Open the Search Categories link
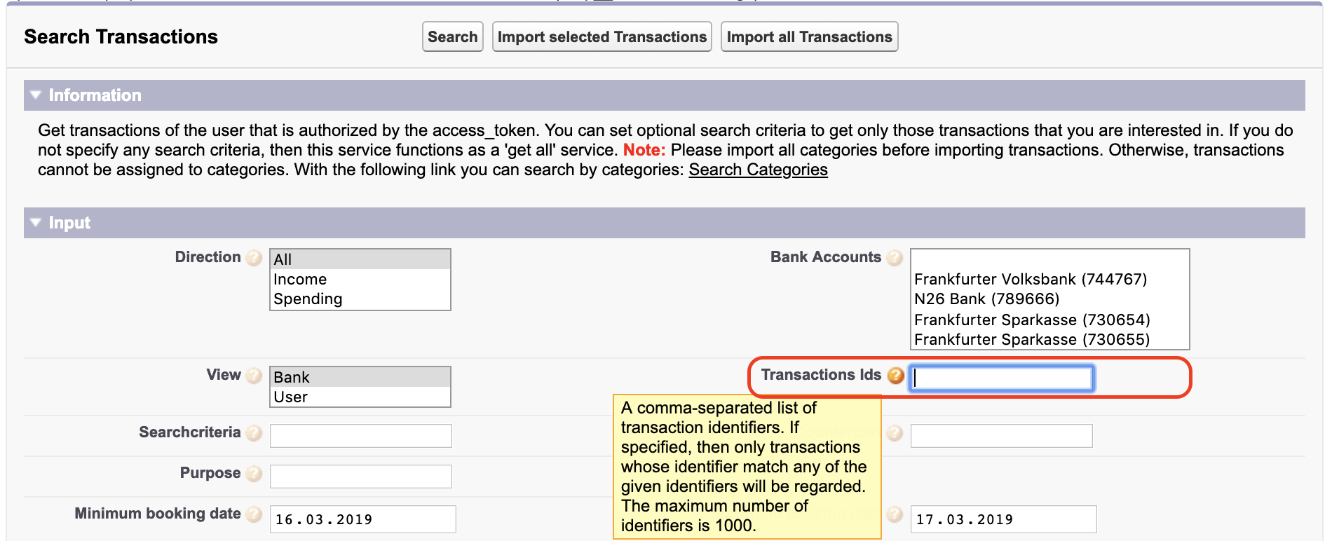Viewport: 1332px width, 541px height. [x=758, y=170]
